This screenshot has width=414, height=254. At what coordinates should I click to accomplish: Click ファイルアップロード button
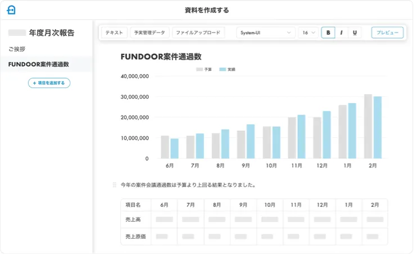[198, 33]
